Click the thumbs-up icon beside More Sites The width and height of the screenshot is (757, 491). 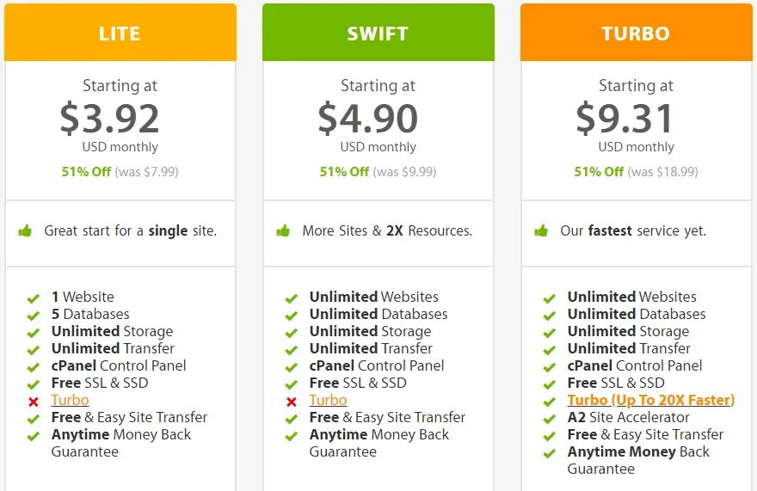(283, 231)
